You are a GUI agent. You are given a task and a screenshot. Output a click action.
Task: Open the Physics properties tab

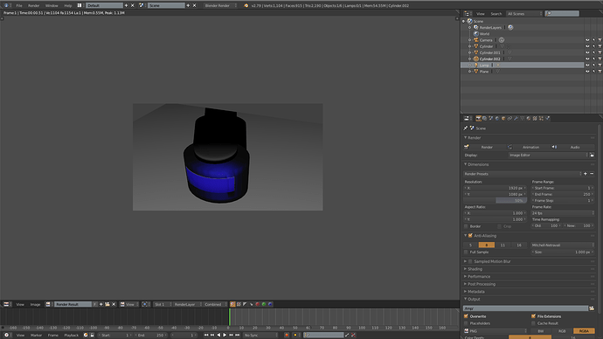pos(547,118)
